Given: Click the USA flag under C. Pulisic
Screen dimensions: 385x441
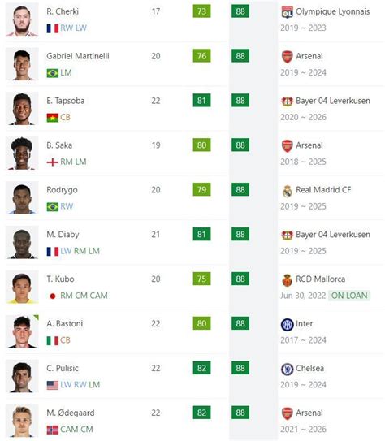Looking at the screenshot, I should point(53,385).
